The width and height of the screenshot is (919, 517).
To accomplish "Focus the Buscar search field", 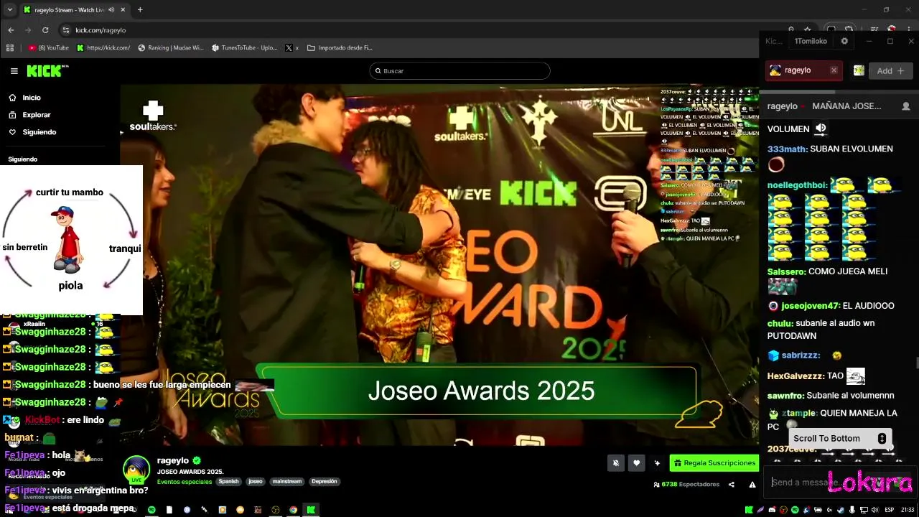I will [x=459, y=70].
